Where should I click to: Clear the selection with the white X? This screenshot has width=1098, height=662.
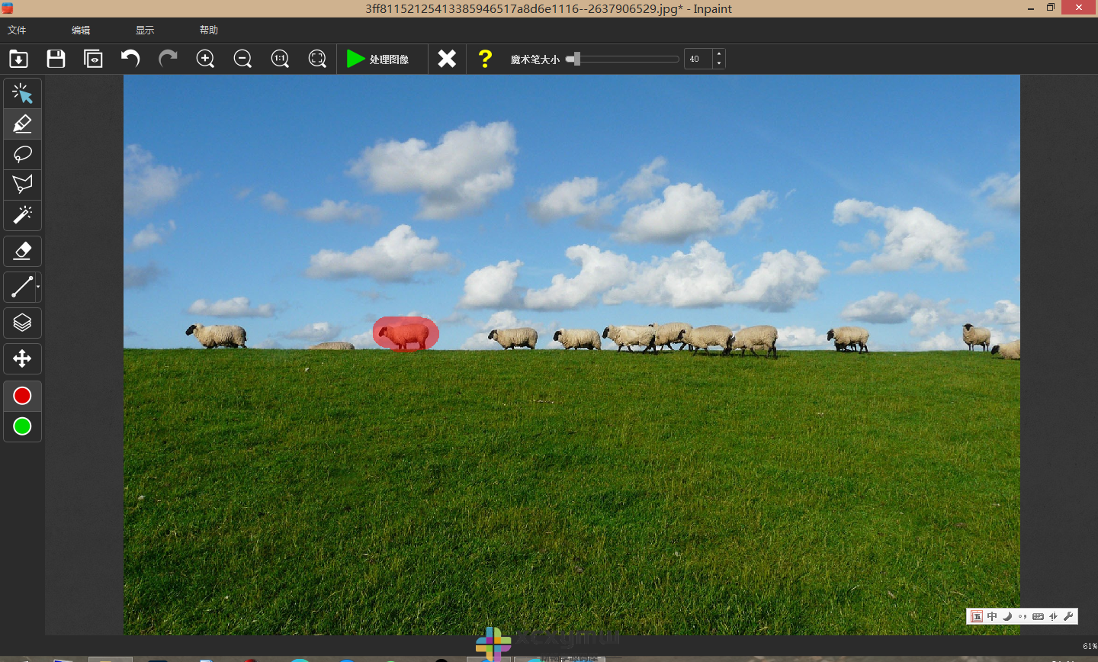(447, 59)
